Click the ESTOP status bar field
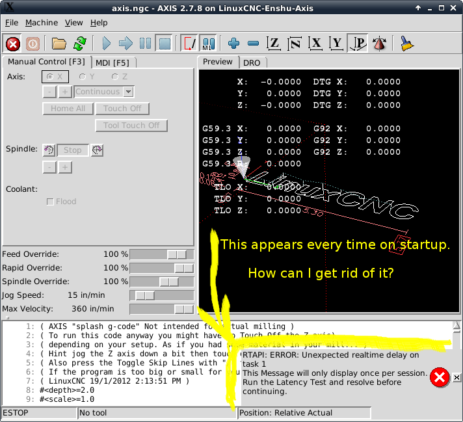Image resolution: width=463 pixels, height=422 pixels. (39, 413)
